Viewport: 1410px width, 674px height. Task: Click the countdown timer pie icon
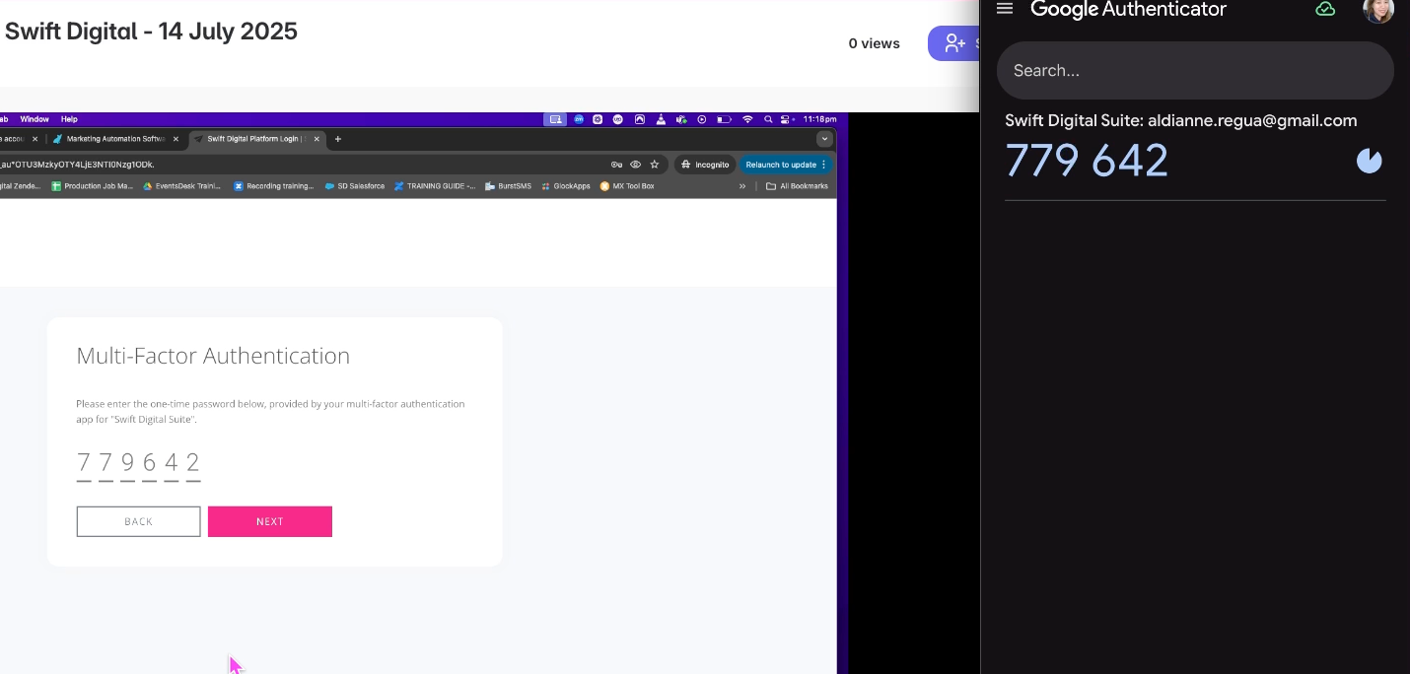click(x=1369, y=161)
